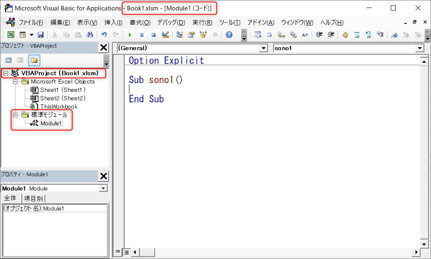Click the Insert UserForm toolbar icon
The width and height of the screenshot is (431, 259).
[23, 35]
